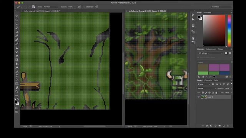Toggle the Brush panel button in options bar

click(x=34, y=7)
